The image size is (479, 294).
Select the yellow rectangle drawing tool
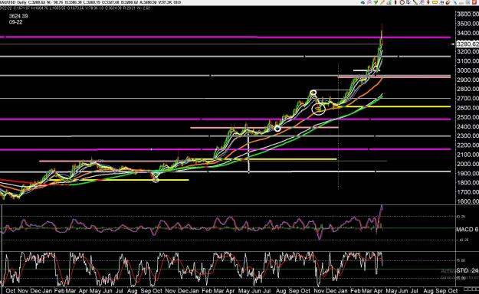point(435,2)
